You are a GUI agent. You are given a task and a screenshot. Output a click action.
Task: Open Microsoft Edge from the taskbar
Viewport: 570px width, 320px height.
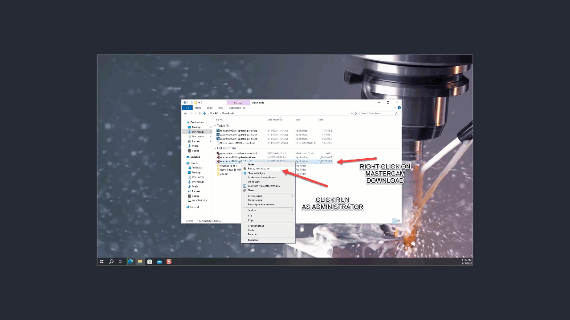click(130, 261)
